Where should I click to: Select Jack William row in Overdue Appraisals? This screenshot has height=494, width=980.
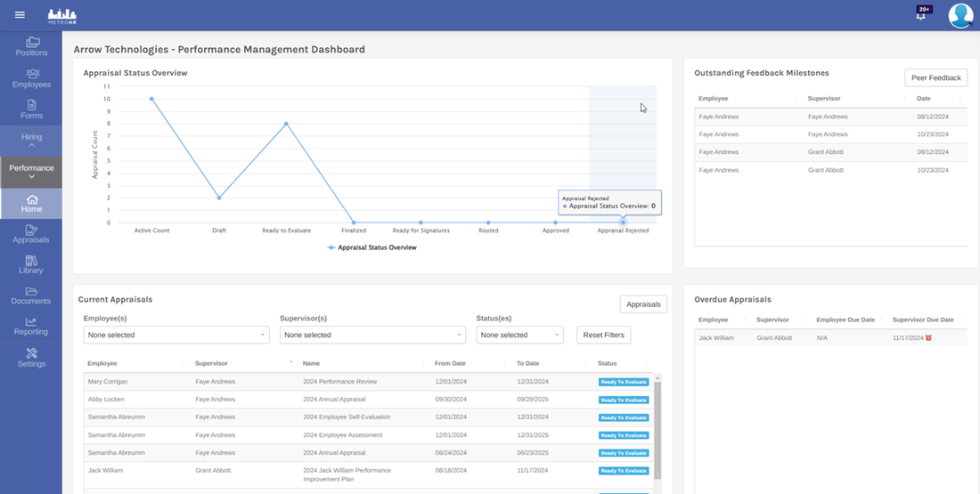pyautogui.click(x=830, y=338)
